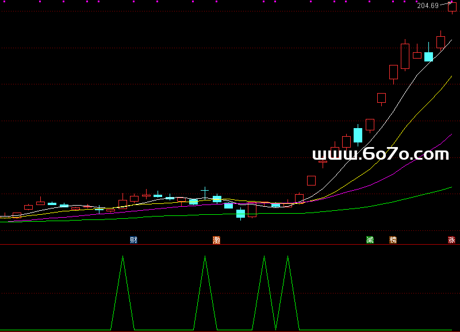Click the 204.69 high price label
The image size is (460, 332).
tap(428, 6)
